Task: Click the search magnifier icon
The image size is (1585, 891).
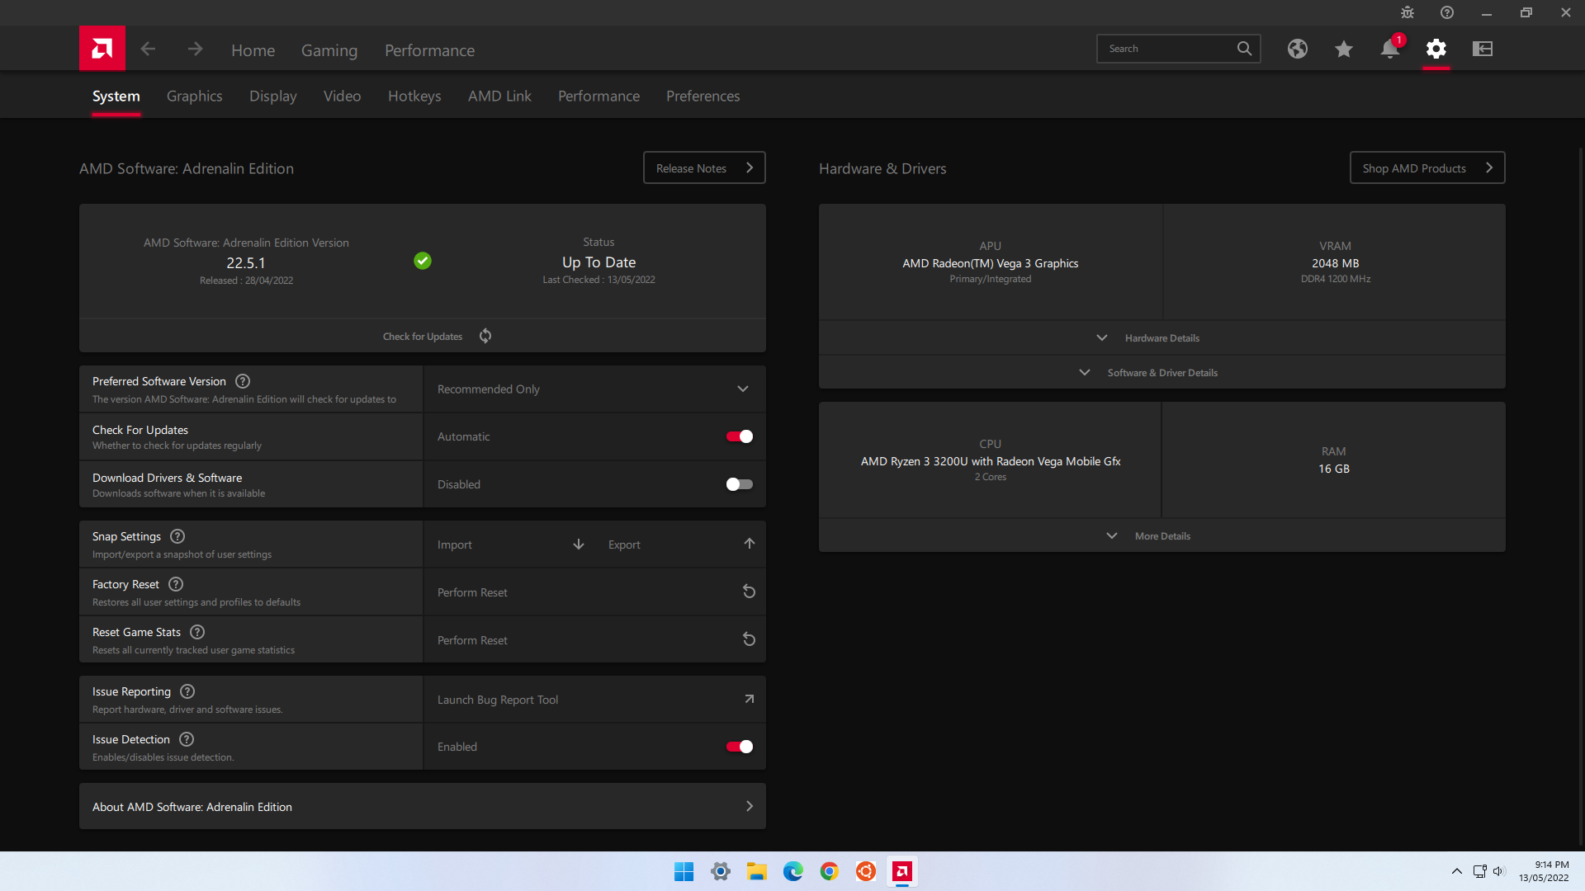Action: click(1244, 49)
